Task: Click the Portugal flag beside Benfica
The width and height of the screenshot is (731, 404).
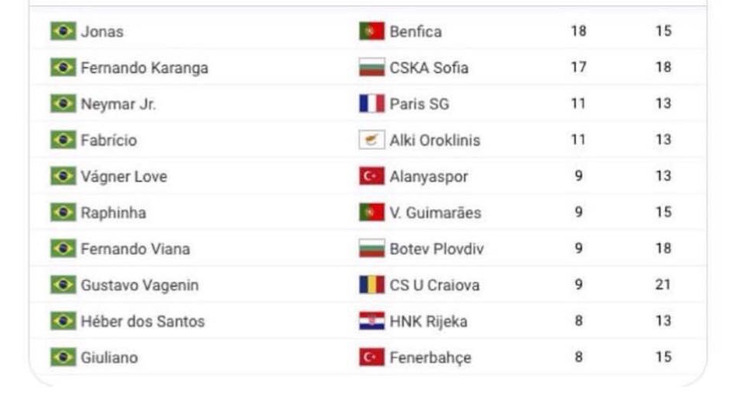Action: click(371, 31)
